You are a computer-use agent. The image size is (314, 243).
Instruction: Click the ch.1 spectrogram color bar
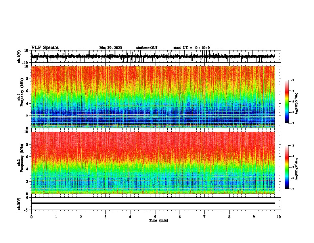coord(287,102)
